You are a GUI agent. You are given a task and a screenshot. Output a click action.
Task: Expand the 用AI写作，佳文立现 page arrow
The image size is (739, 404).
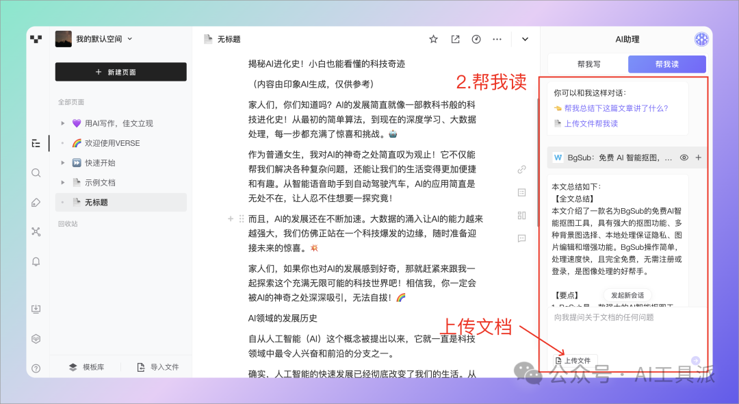[x=64, y=124]
